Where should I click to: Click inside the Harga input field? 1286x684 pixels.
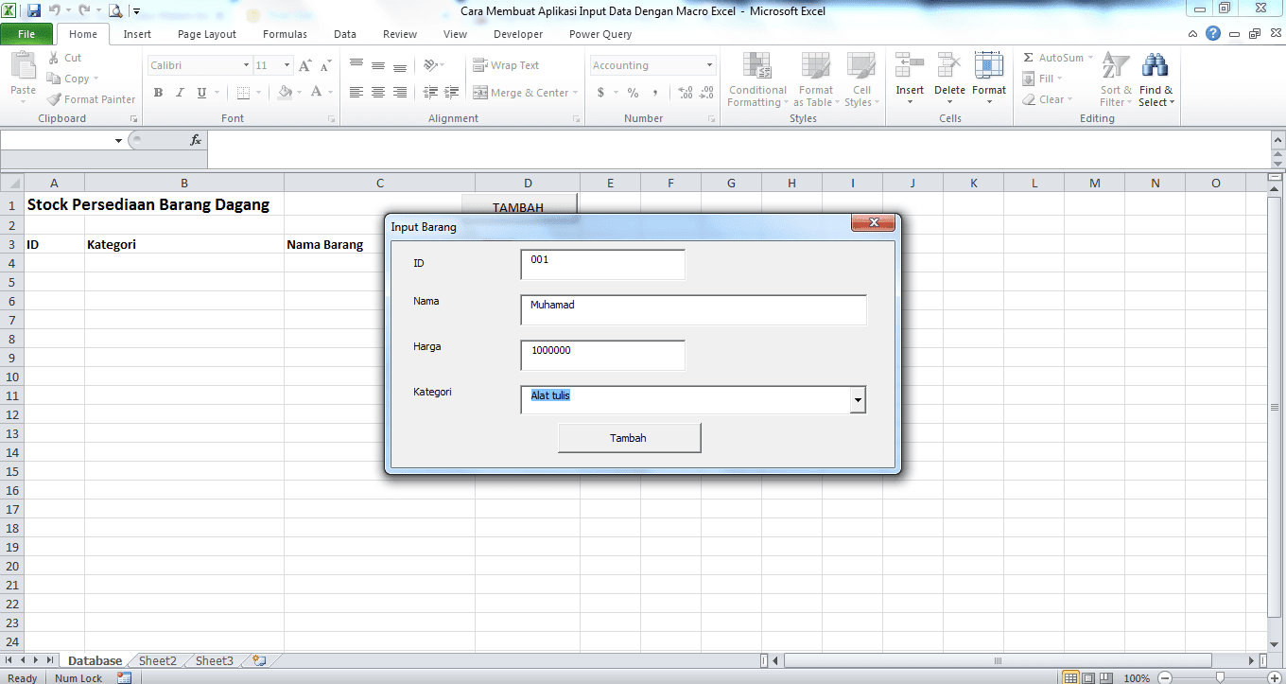coord(602,355)
